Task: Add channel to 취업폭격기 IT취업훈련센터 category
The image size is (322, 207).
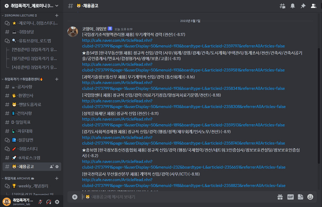Action: click(x=57, y=79)
